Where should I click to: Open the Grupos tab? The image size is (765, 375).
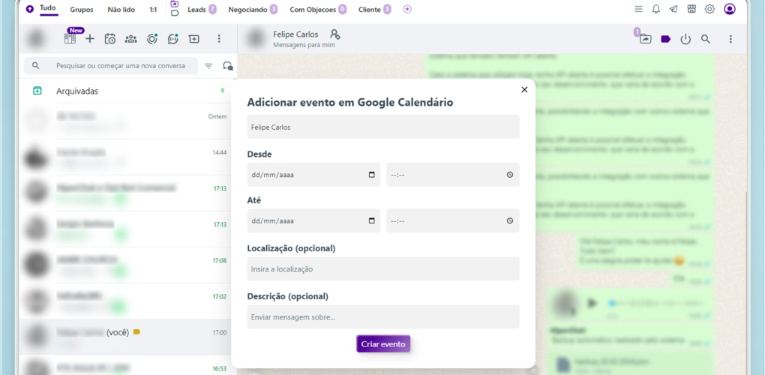tap(82, 9)
